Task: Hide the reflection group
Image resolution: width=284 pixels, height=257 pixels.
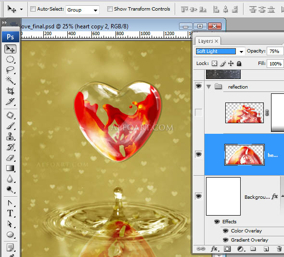Action: pos(198,86)
